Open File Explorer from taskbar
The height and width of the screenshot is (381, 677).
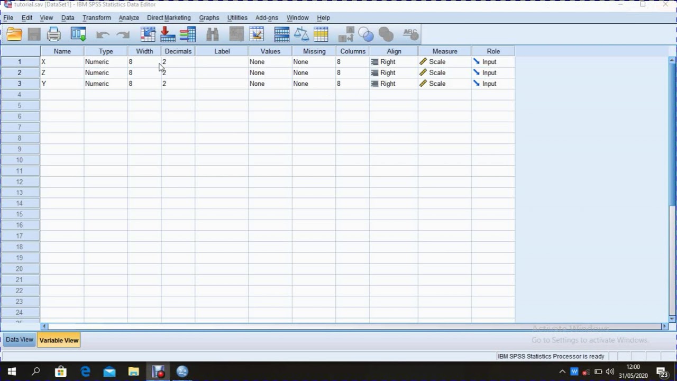click(x=133, y=371)
